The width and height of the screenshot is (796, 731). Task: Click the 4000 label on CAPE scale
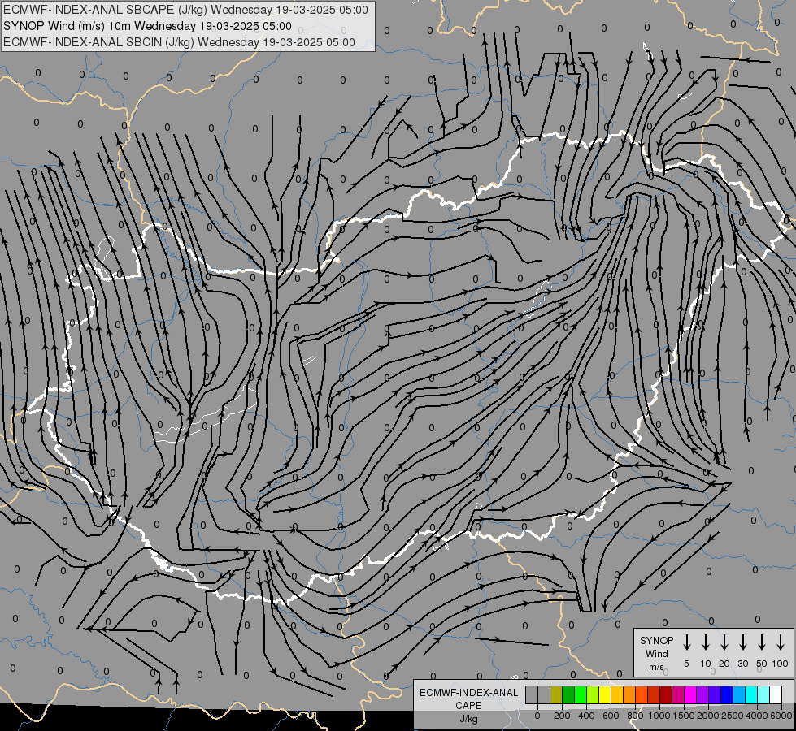[757, 716]
